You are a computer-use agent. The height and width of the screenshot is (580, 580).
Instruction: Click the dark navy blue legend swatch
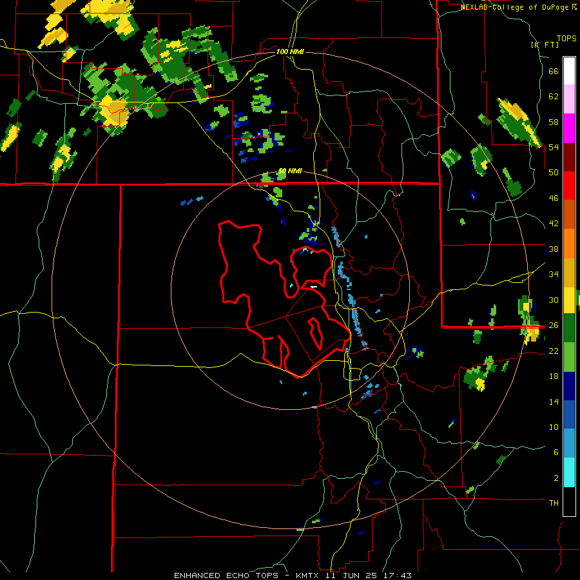pyautogui.click(x=569, y=386)
